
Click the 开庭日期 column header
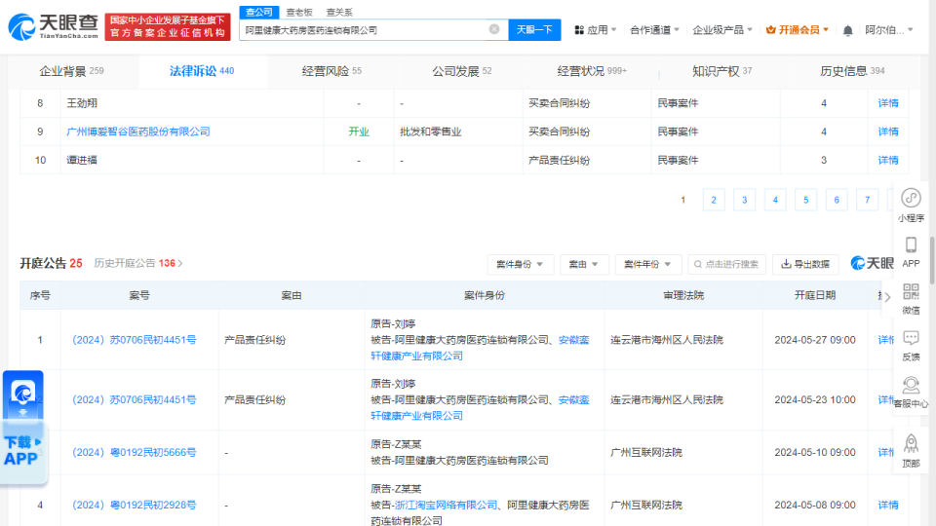(815, 295)
